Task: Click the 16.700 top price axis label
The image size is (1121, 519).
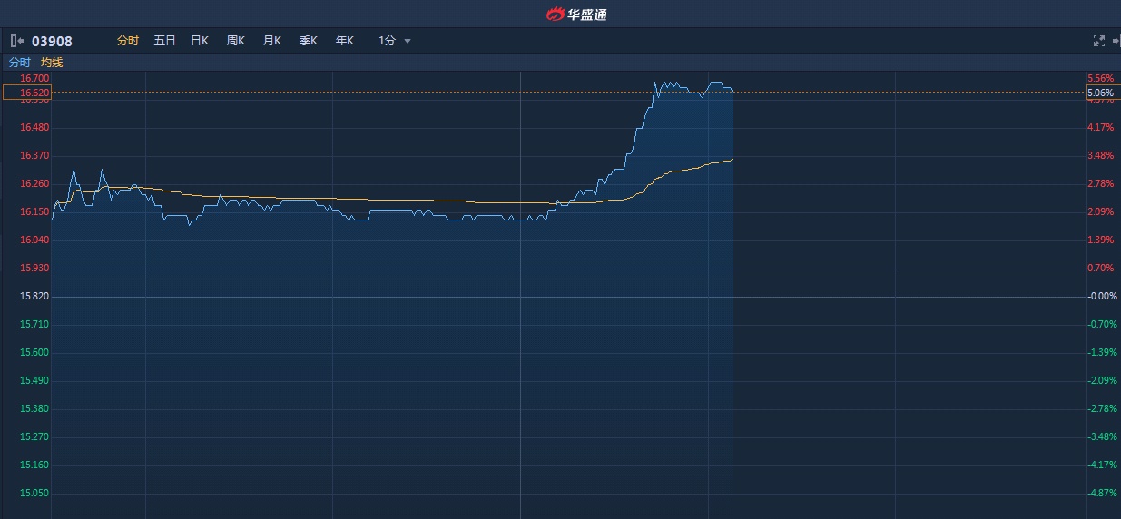Action: pyautogui.click(x=34, y=79)
